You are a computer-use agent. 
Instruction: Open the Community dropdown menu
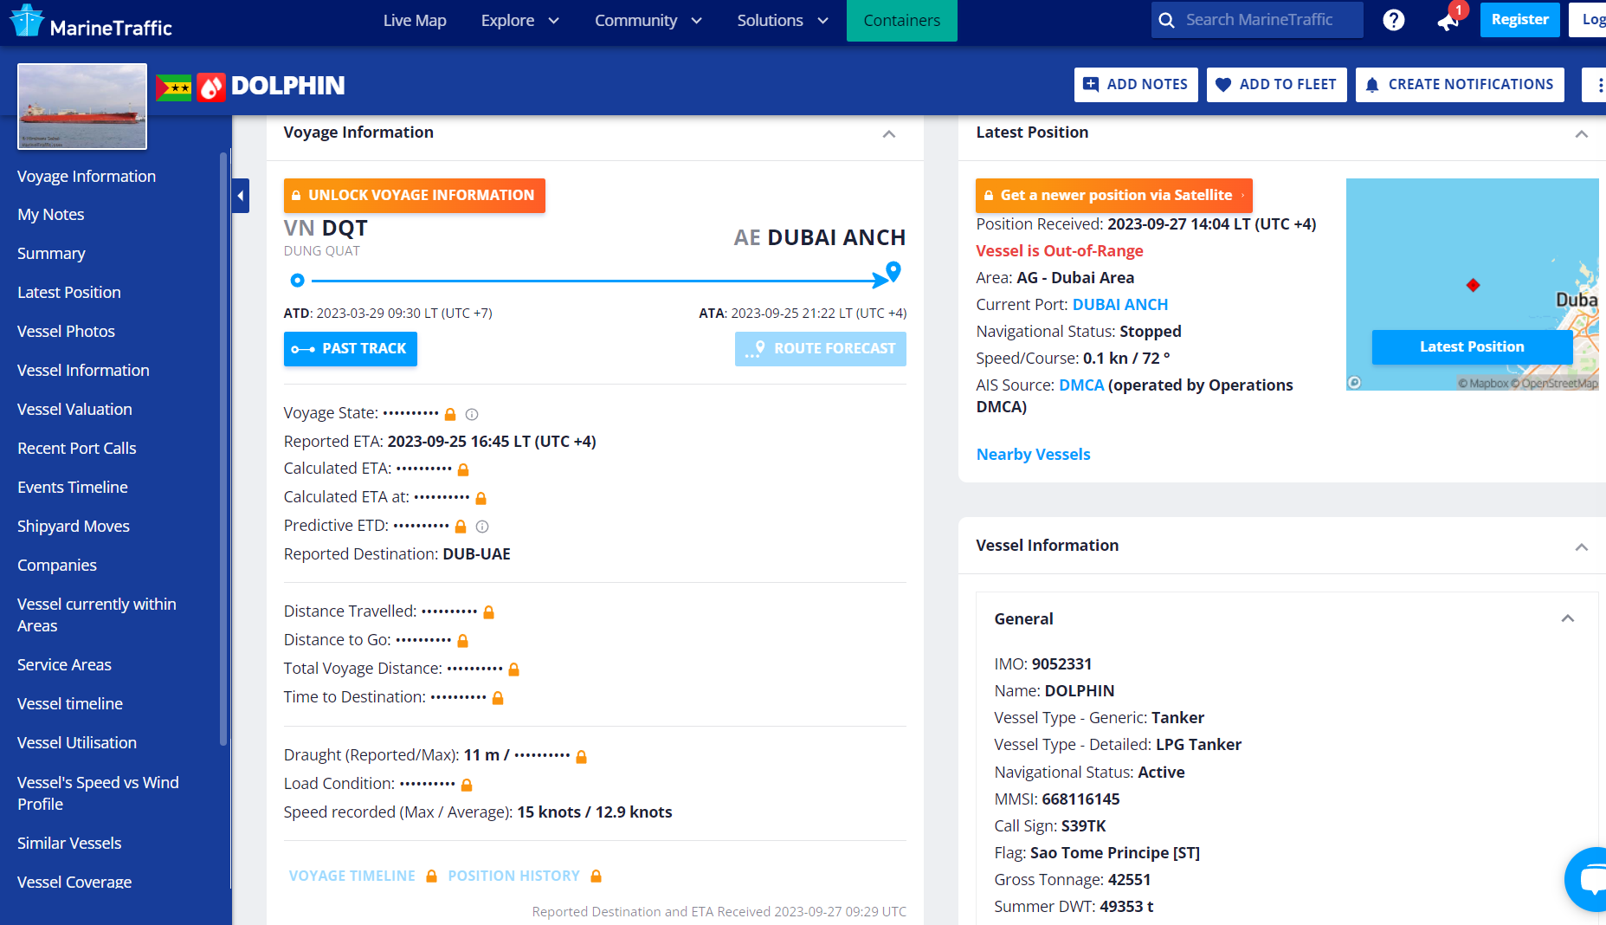pos(648,20)
